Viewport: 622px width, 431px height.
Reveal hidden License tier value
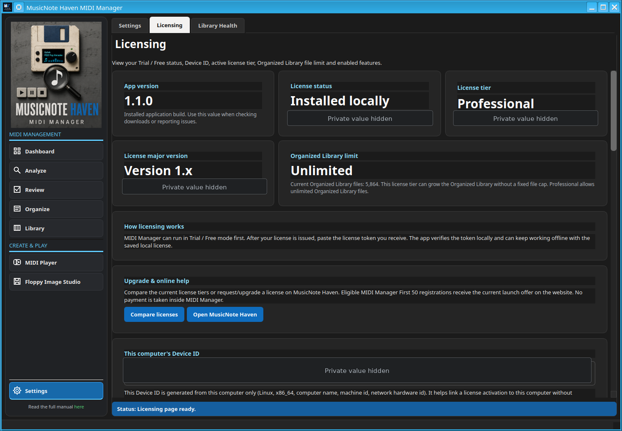pyautogui.click(x=525, y=118)
